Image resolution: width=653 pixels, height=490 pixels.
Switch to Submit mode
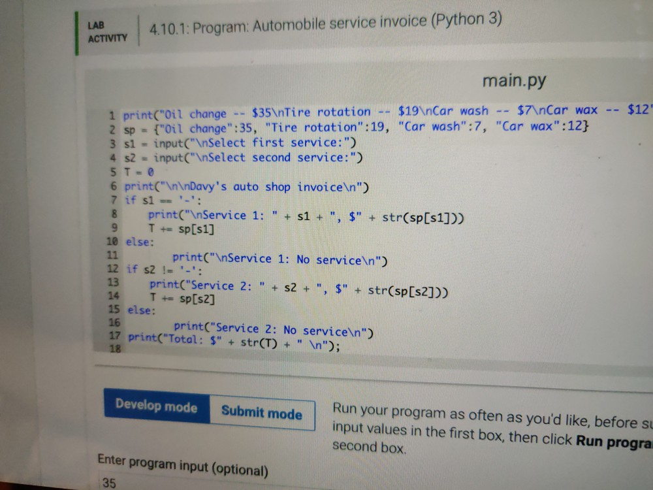pyautogui.click(x=262, y=413)
